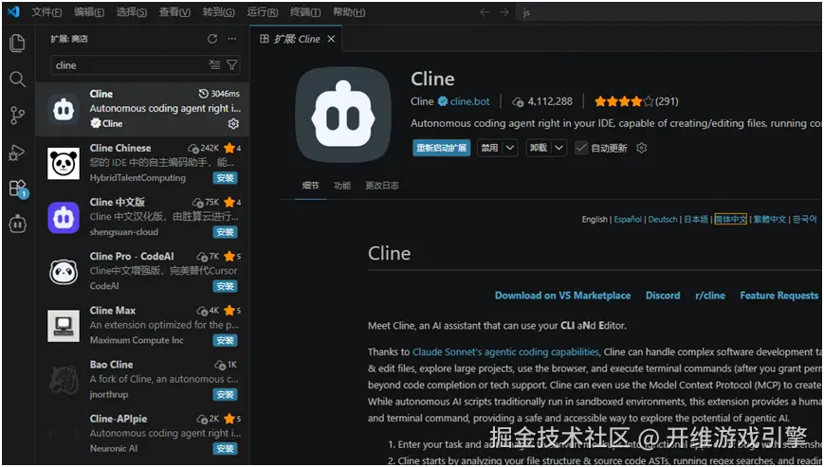Close the 扩展: Cline tab
This screenshot has height=467, width=824.
[x=331, y=39]
